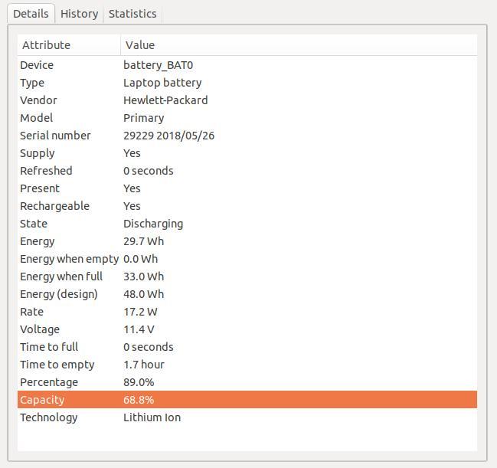Click the Attribute column header

click(69, 45)
